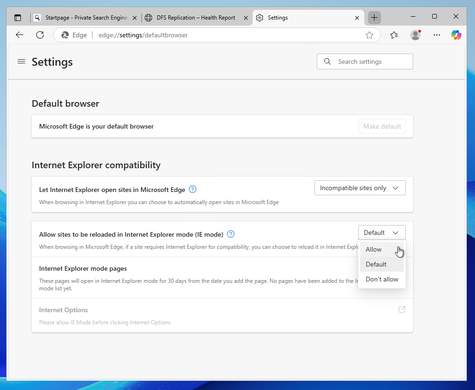Click 'Microsoft Edge is your default browser' text
Screen dimensions: 475x390
point(96,126)
